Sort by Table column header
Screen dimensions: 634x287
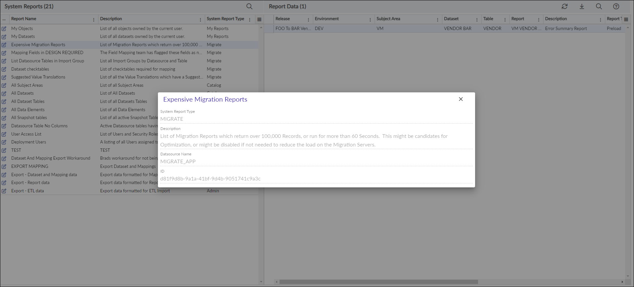[488, 19]
